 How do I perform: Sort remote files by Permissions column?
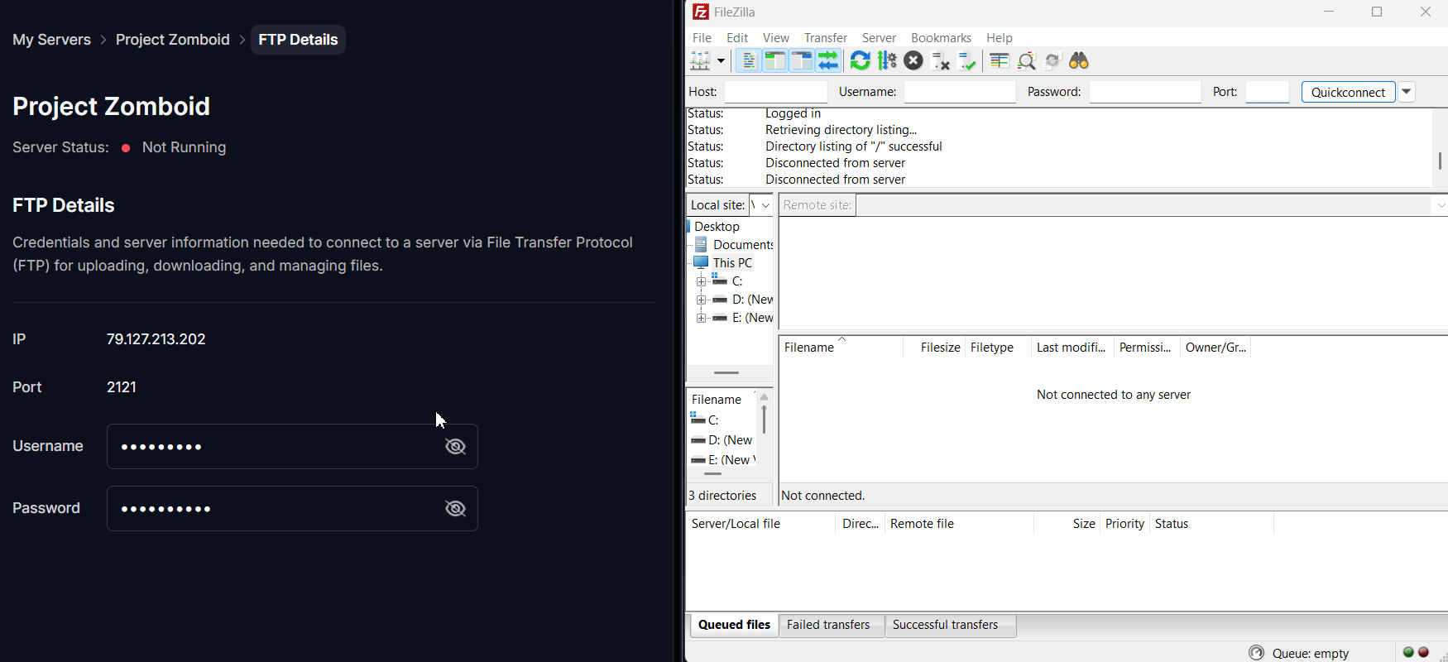click(1147, 348)
